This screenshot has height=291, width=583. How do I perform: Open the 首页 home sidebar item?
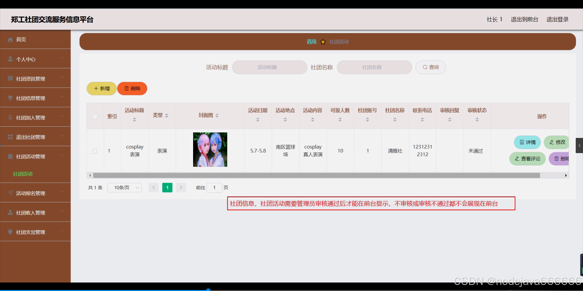click(x=35, y=39)
